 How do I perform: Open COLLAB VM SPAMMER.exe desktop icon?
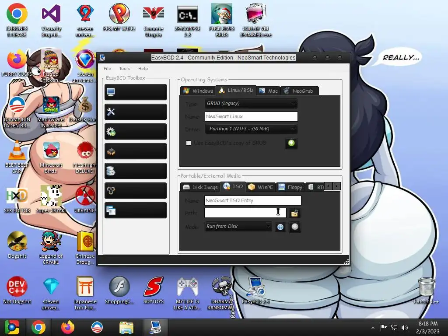(255, 20)
